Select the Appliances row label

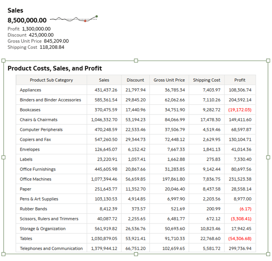(x=30, y=90)
